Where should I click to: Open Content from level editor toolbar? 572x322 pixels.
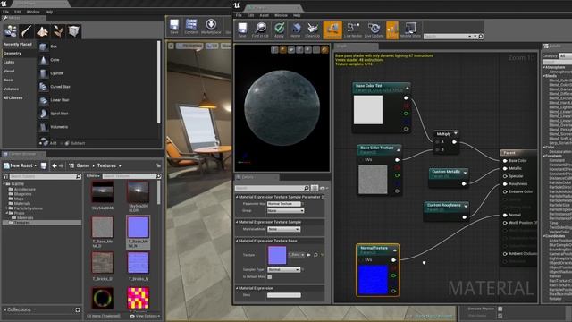[x=190, y=27]
